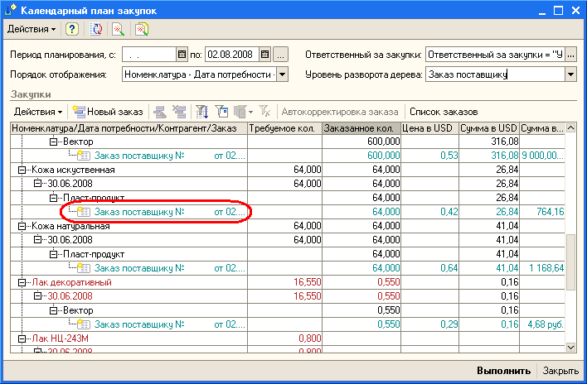
Task: Click Сумма в USD column header
Action: (489, 128)
